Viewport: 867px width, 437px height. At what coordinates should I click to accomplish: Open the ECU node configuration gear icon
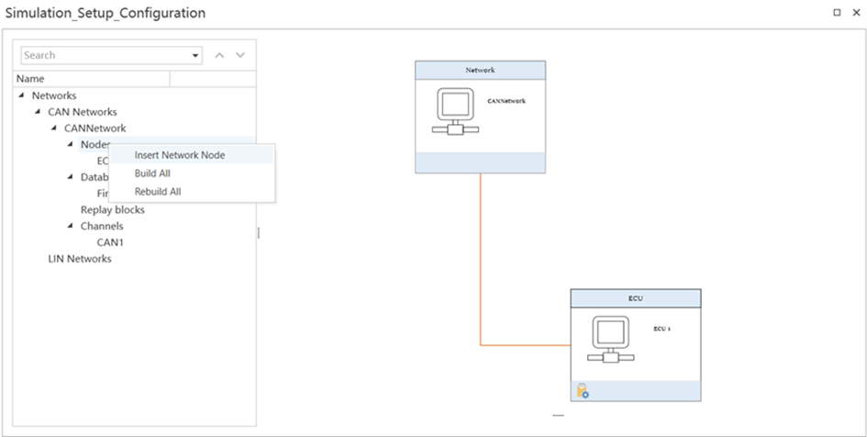pyautogui.click(x=583, y=392)
